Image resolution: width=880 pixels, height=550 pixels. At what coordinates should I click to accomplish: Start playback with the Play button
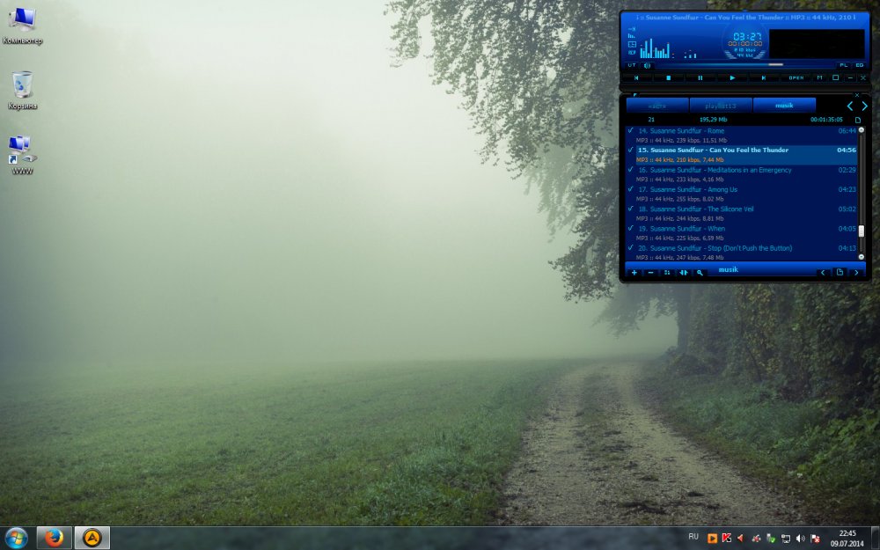(732, 78)
